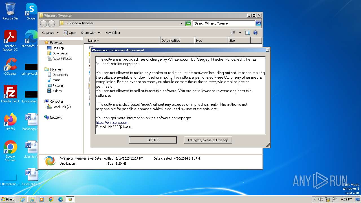Select the fundsrates.rtf document icon

point(31,177)
